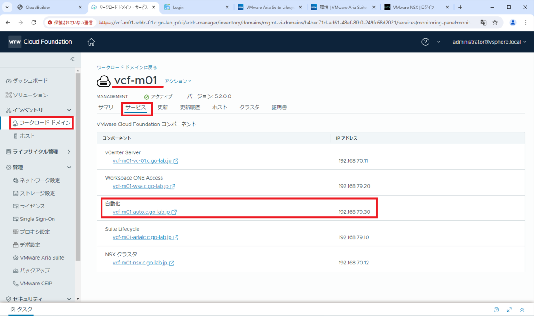
Task: Click external link icon next to vcf-m01-auto
Action: click(174, 212)
